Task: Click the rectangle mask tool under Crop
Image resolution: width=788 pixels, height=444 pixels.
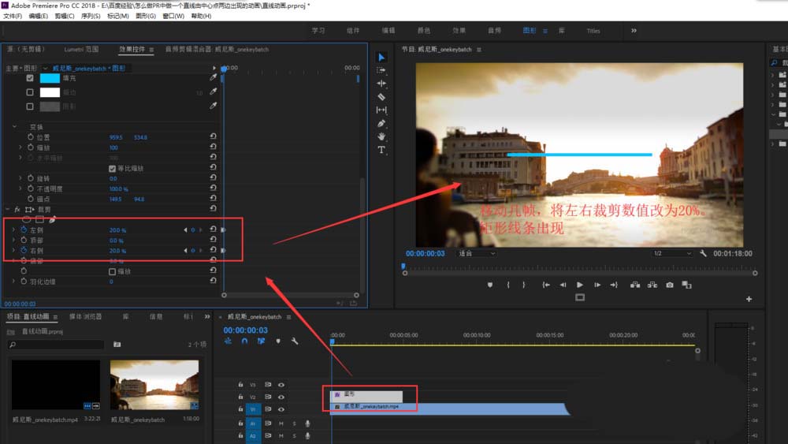Action: (x=39, y=219)
